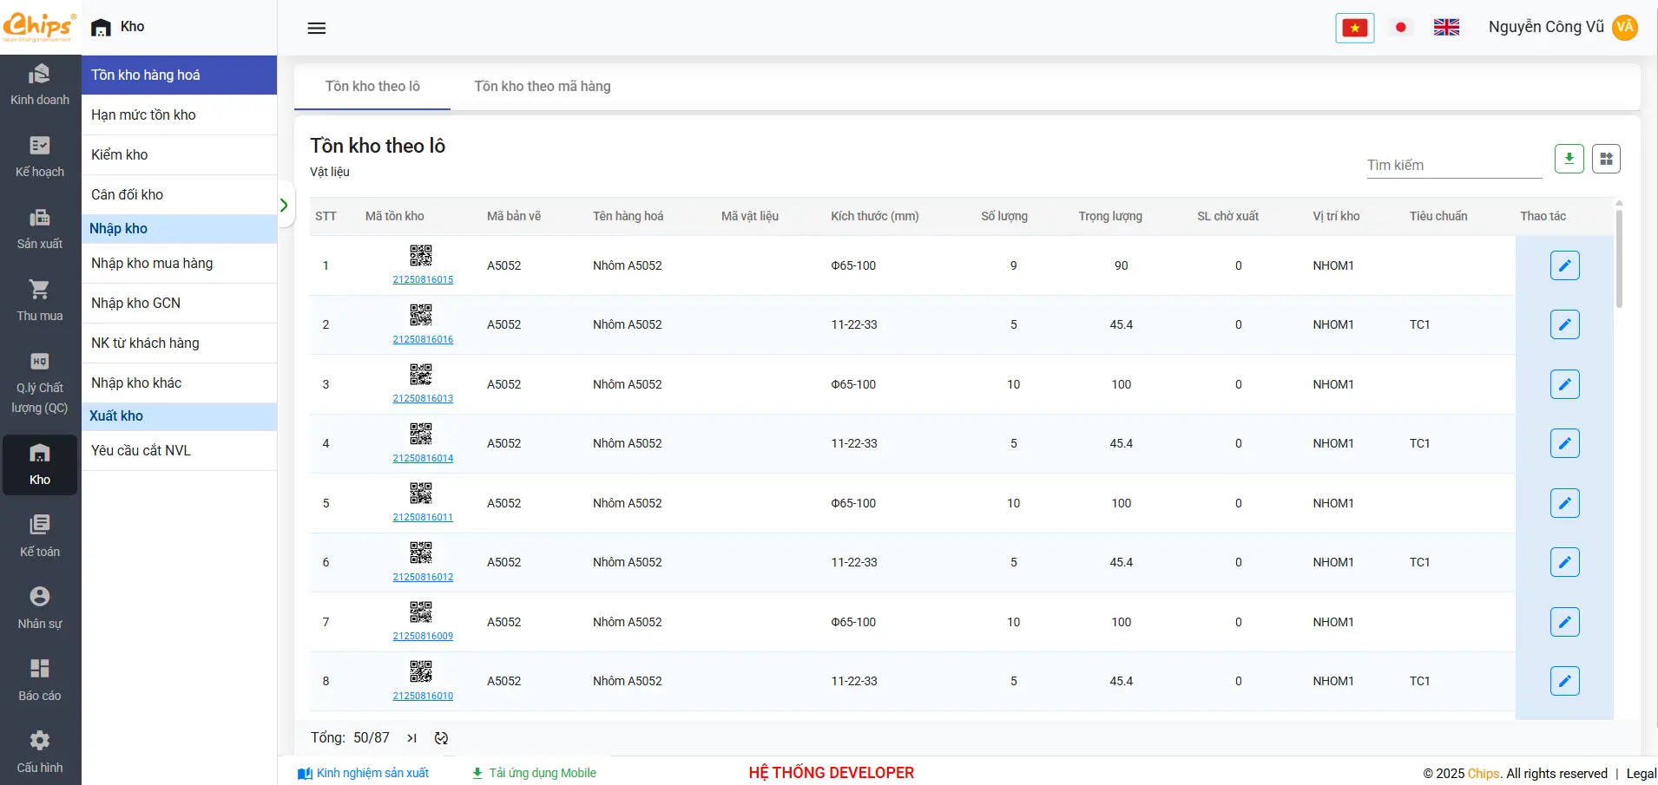The image size is (1658, 785).
Task: Switch language to Vietnamese flag
Action: (x=1355, y=28)
